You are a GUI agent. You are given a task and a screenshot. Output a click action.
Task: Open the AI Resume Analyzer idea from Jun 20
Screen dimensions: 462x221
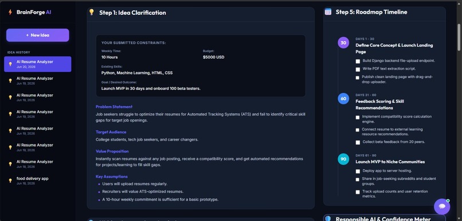point(38,64)
